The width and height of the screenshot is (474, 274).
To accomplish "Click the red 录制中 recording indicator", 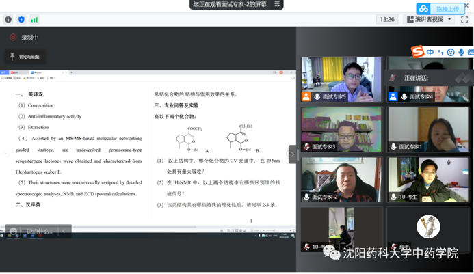I will pyautogui.click(x=13, y=37).
